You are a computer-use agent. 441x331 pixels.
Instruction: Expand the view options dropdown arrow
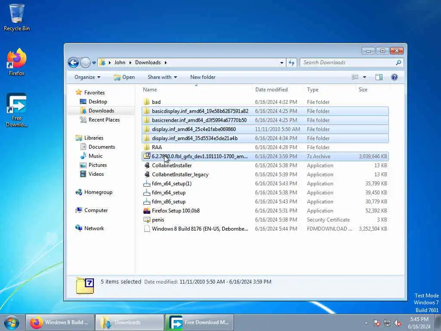pos(364,77)
